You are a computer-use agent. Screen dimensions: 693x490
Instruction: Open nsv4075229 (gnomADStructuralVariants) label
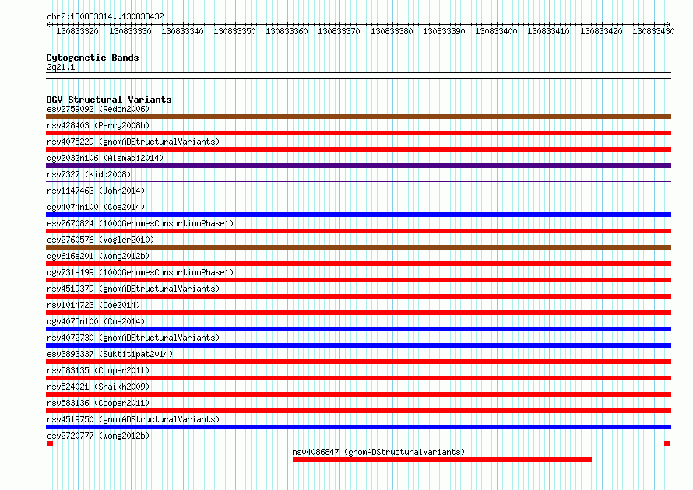coord(133,142)
